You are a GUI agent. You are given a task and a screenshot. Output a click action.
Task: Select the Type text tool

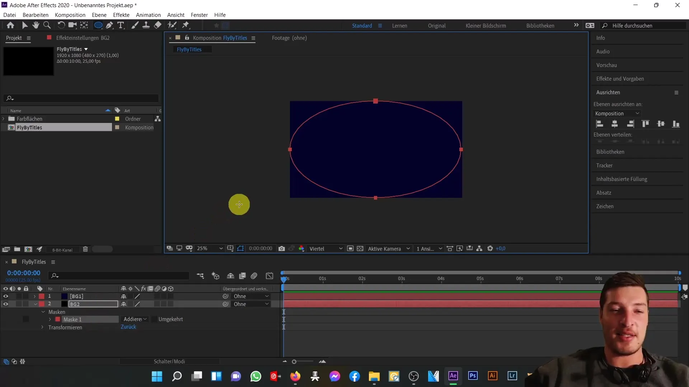point(121,25)
